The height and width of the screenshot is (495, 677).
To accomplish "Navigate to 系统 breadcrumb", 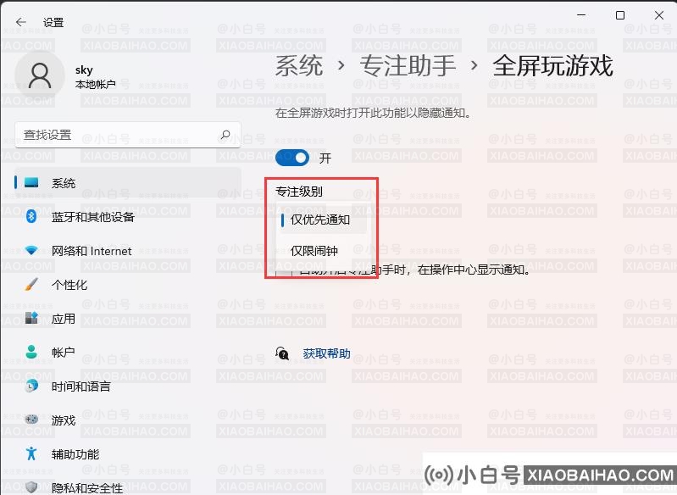I will click(299, 66).
